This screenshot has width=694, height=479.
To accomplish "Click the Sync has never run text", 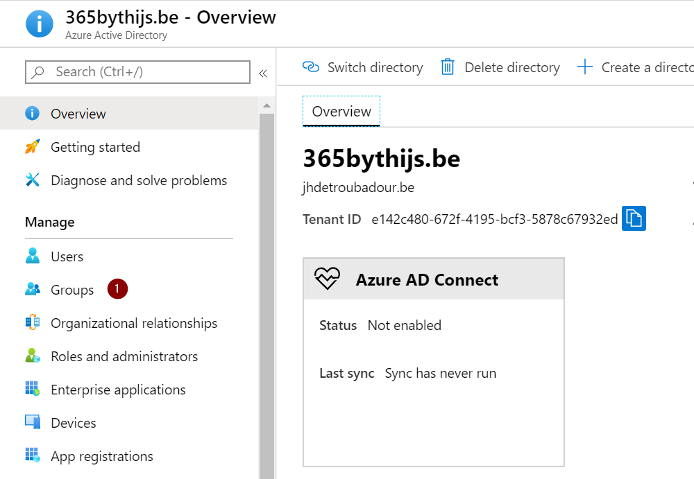I will pos(441,374).
